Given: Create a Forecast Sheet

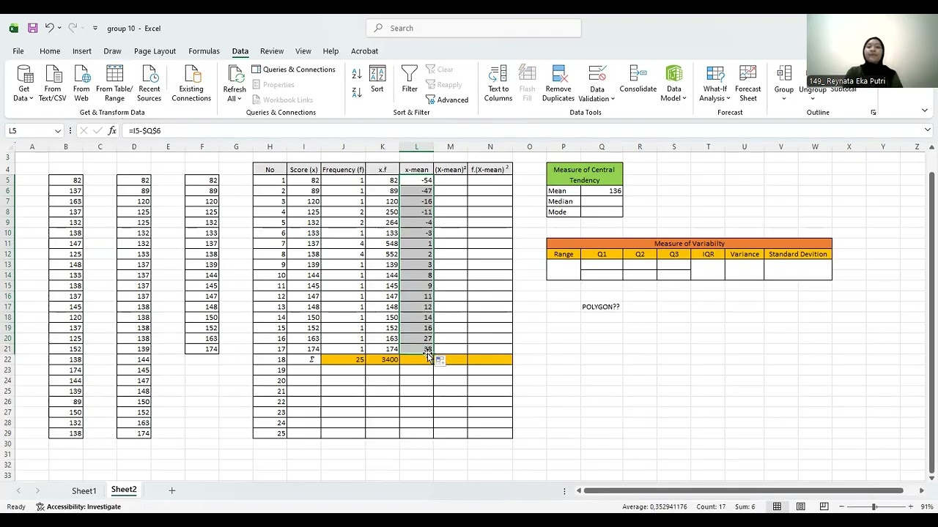Looking at the screenshot, I should (747, 83).
